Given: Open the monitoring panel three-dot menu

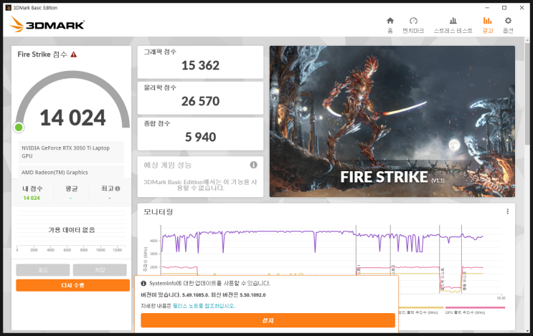Looking at the screenshot, I should tap(507, 211).
